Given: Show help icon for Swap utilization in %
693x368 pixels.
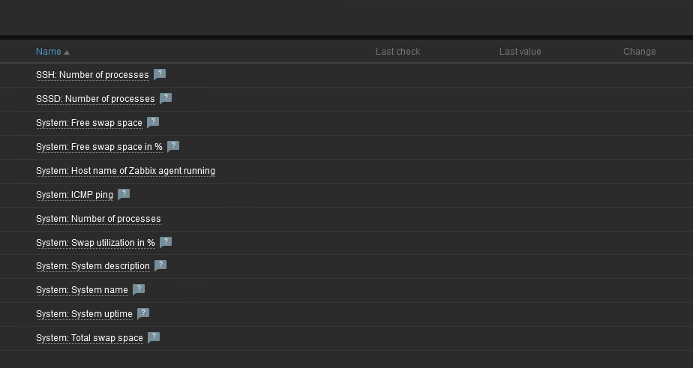Looking at the screenshot, I should [x=166, y=242].
